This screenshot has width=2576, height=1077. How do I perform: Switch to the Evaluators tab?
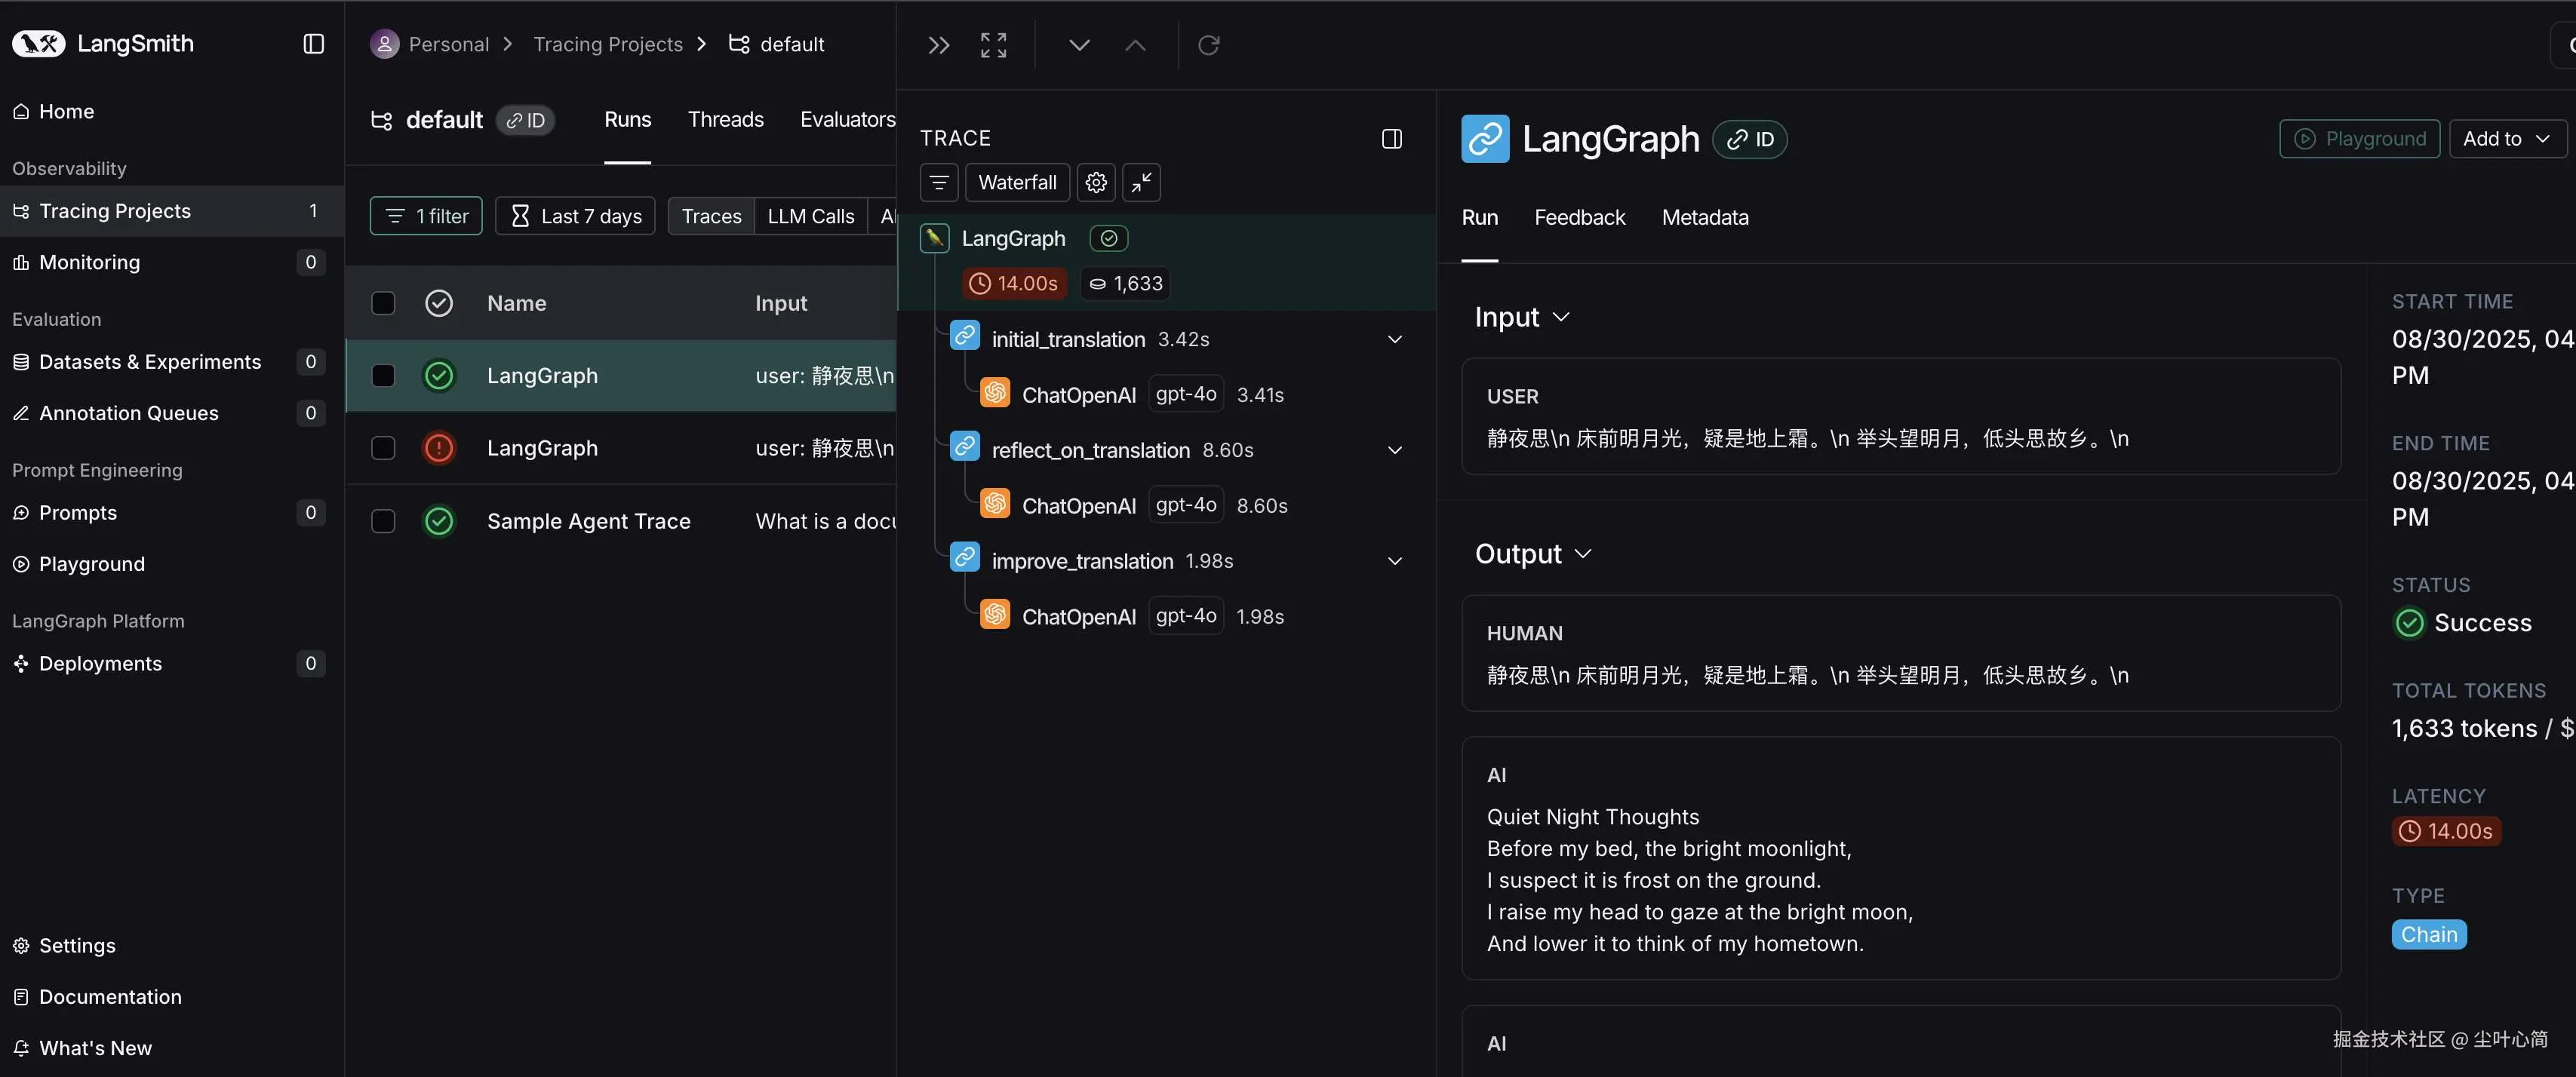click(847, 120)
